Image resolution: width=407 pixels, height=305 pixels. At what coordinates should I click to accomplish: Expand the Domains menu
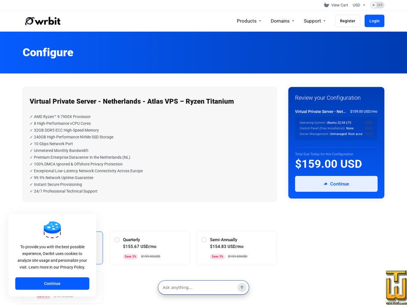(282, 21)
